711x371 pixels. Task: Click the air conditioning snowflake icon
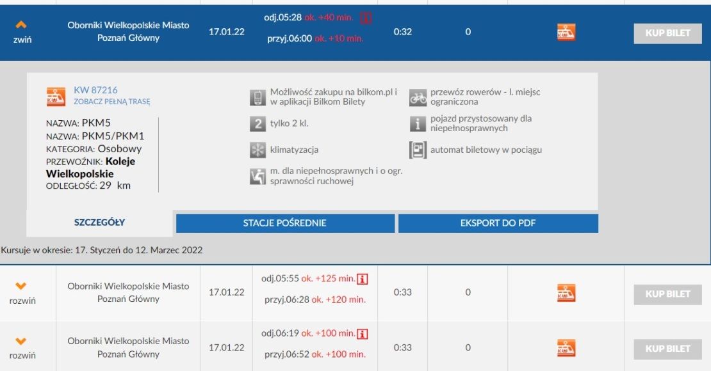(x=257, y=150)
